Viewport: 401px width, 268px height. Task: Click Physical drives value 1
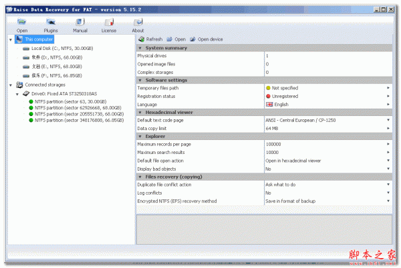(267, 56)
